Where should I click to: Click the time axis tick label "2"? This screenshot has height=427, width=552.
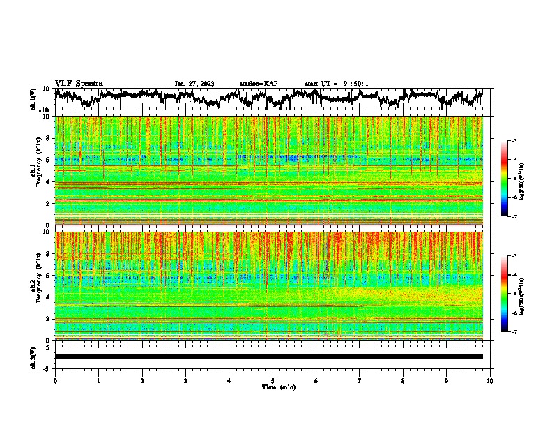(x=142, y=381)
